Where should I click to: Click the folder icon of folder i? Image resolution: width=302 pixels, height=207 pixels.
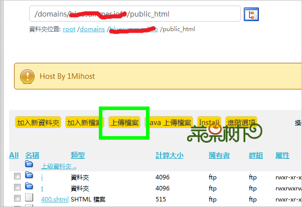(x=29, y=176)
